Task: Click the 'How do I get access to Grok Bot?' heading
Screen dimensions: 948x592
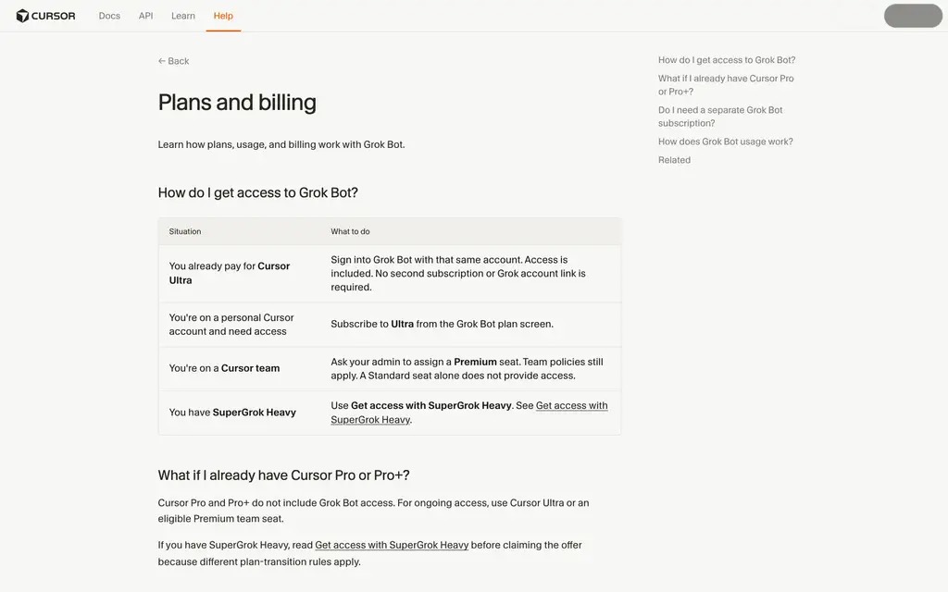Action: pos(257,192)
